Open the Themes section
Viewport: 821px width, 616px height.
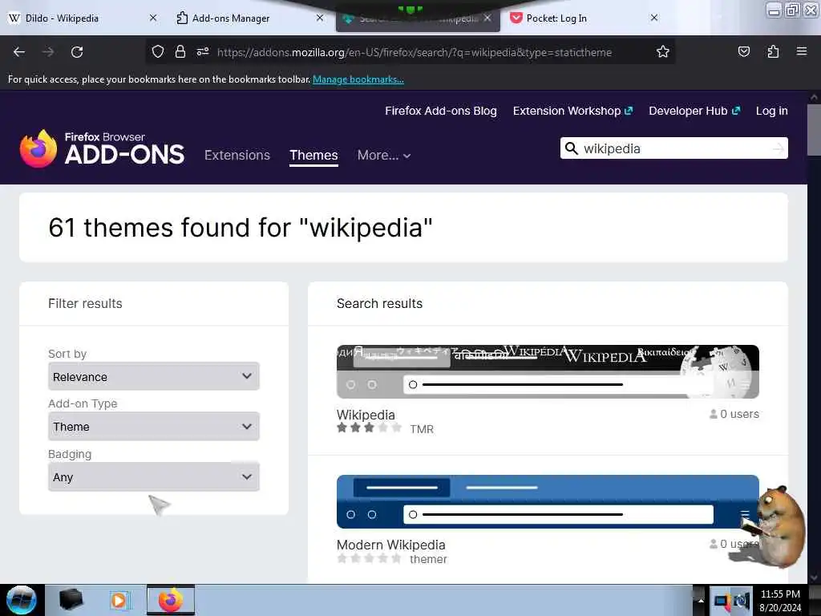(x=313, y=155)
